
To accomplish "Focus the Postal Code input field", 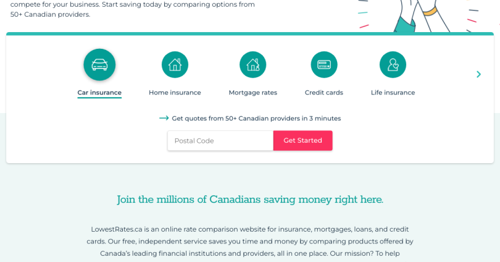I will (220, 141).
